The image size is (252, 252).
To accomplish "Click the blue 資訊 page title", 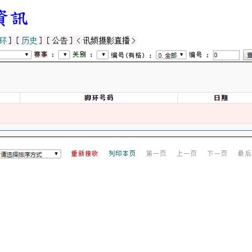I will point(13,18).
